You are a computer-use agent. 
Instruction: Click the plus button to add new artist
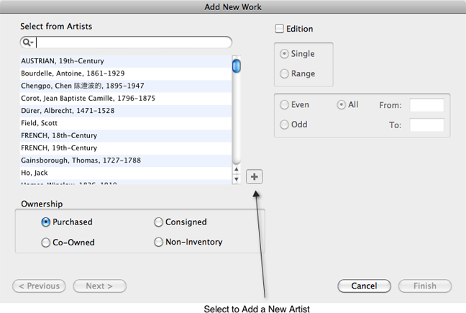[x=254, y=176]
